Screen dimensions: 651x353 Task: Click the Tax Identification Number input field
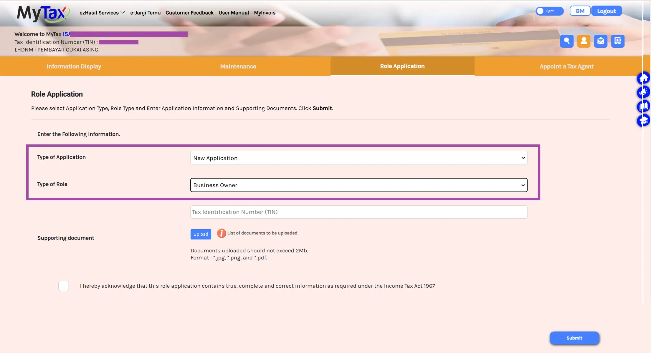[x=359, y=212]
